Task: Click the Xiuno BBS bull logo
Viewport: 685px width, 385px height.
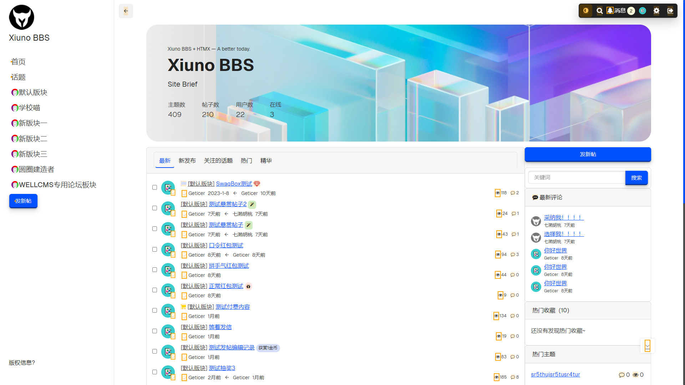Action: pyautogui.click(x=21, y=17)
